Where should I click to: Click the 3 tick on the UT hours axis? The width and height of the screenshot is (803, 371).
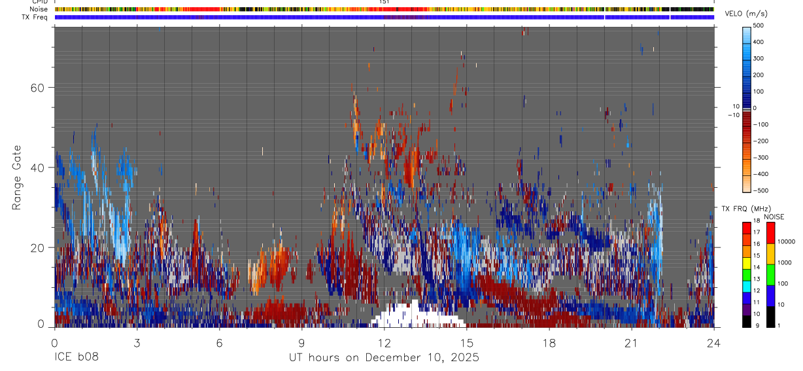137,343
